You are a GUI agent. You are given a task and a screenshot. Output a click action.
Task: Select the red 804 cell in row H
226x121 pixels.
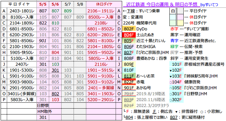(55, 52)
